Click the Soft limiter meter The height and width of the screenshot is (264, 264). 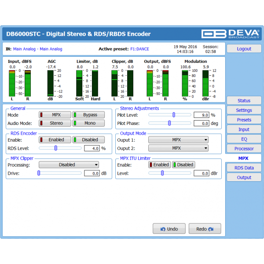[79, 83]
